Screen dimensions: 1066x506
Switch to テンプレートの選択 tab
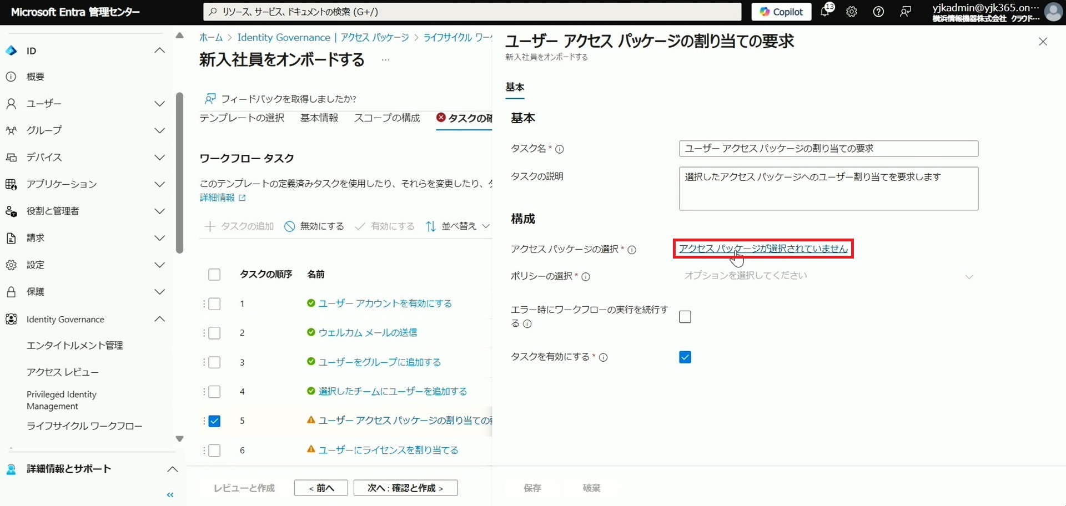(242, 118)
